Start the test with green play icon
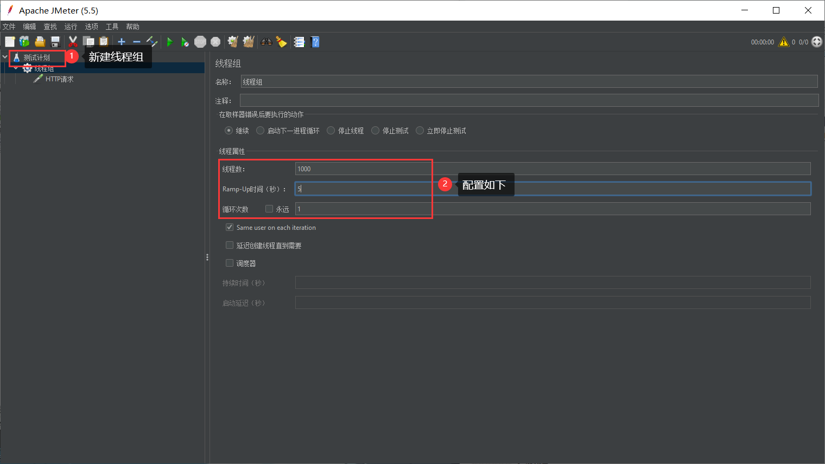Image resolution: width=825 pixels, height=464 pixels. coord(170,42)
